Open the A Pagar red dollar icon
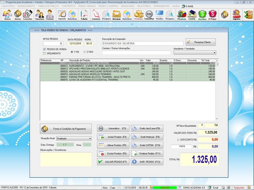Image resolution: width=254 pixels, height=190 pixels. tap(213, 15)
